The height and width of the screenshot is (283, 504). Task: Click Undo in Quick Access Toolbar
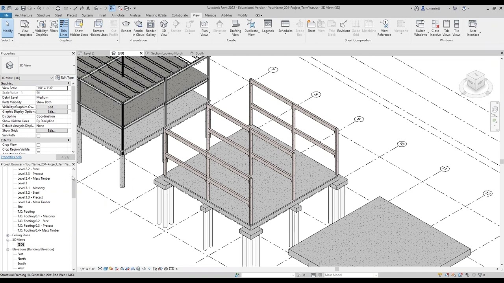pyautogui.click(x=39, y=8)
